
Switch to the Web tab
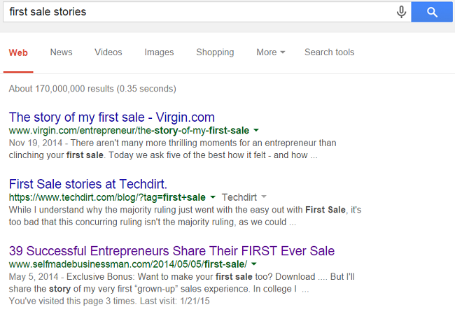[x=18, y=52]
